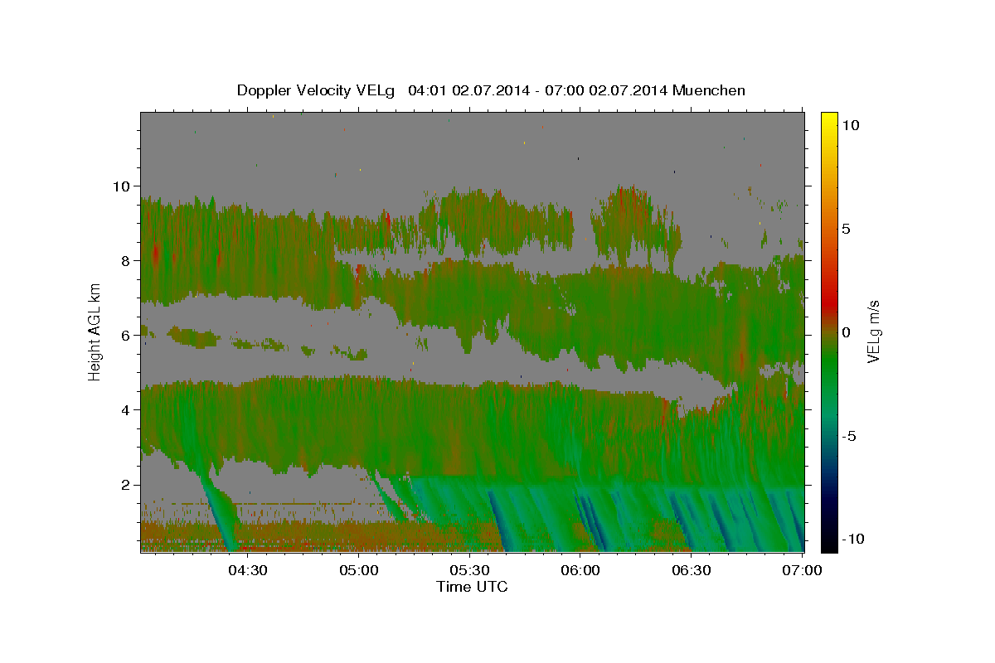The width and height of the screenshot is (995, 663).
Task: Click the '05:00' time tick label
Action: 359,570
